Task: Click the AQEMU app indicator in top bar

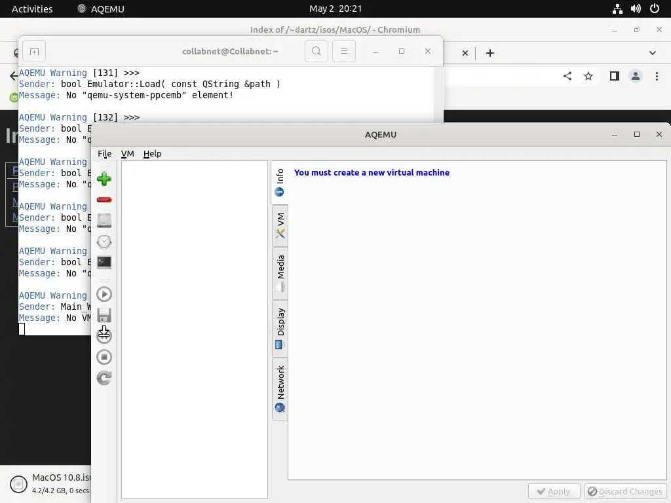Action: pos(101,9)
